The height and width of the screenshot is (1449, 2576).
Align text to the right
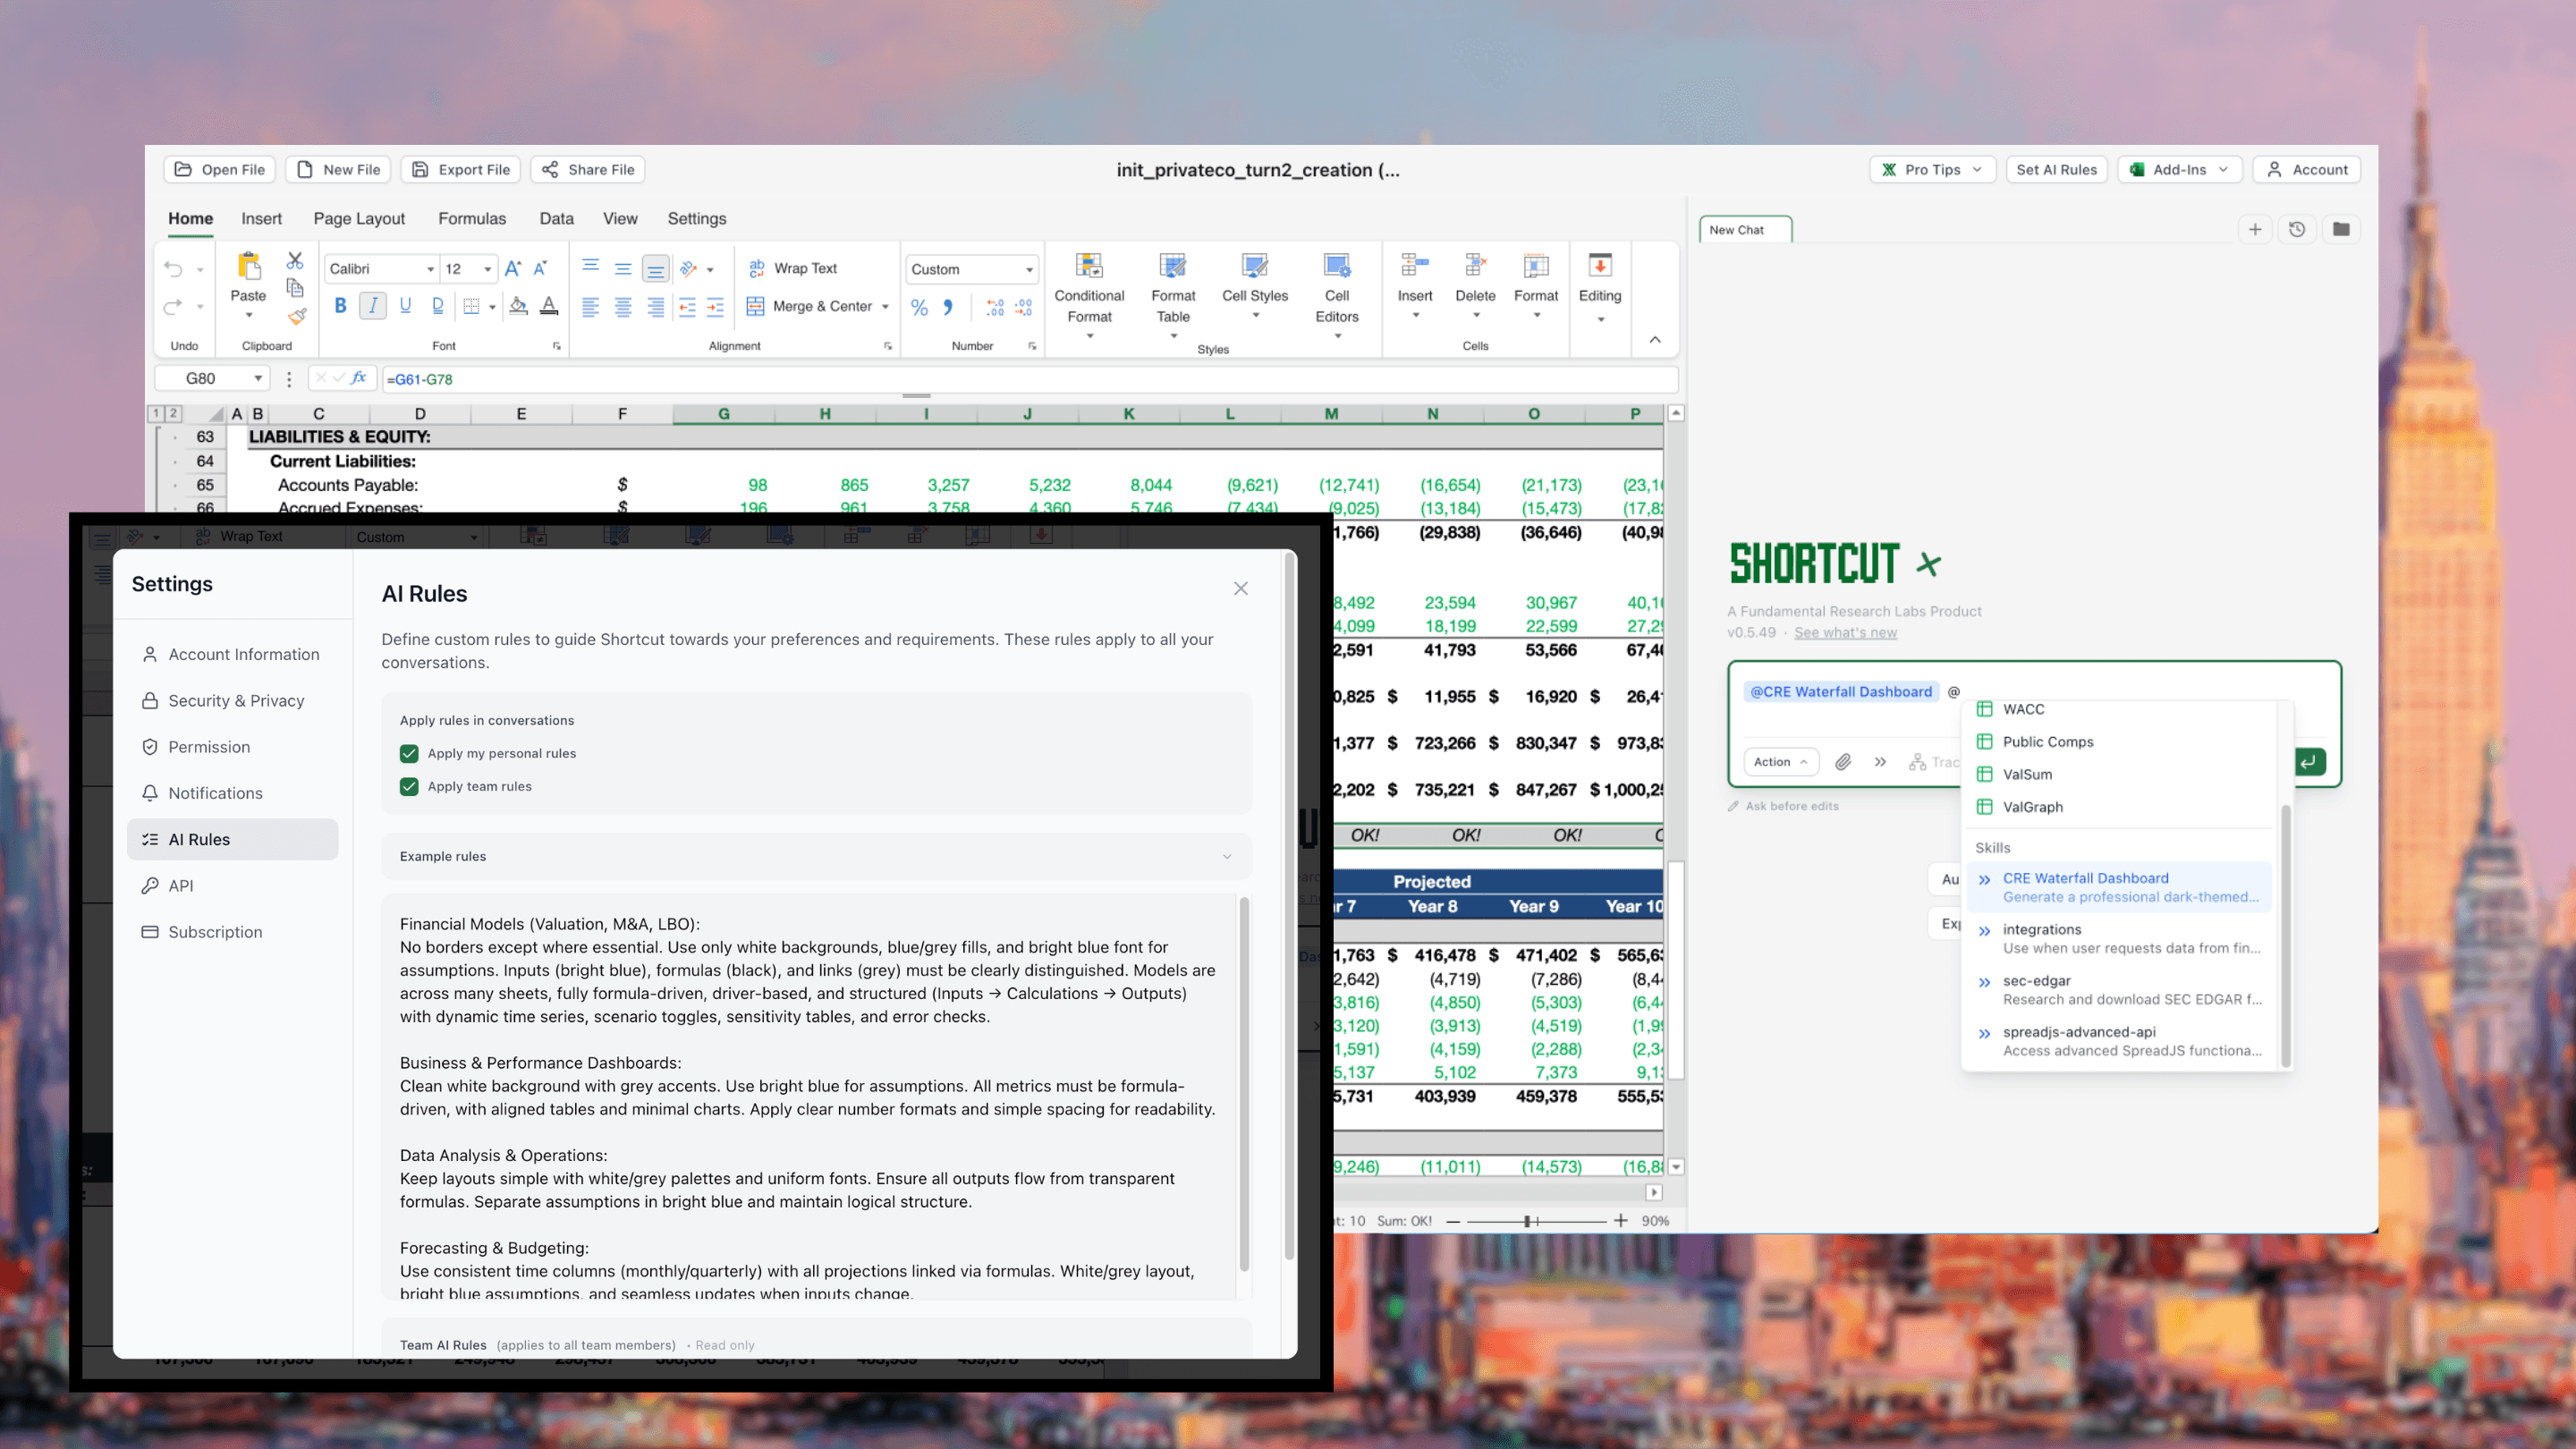point(655,306)
